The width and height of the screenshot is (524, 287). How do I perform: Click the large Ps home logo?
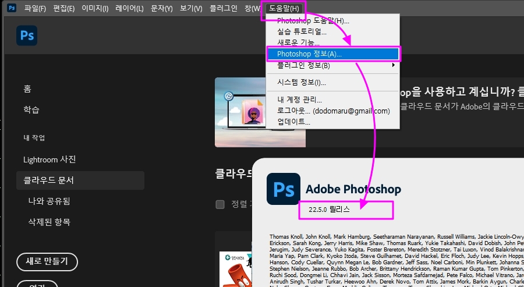point(27,35)
